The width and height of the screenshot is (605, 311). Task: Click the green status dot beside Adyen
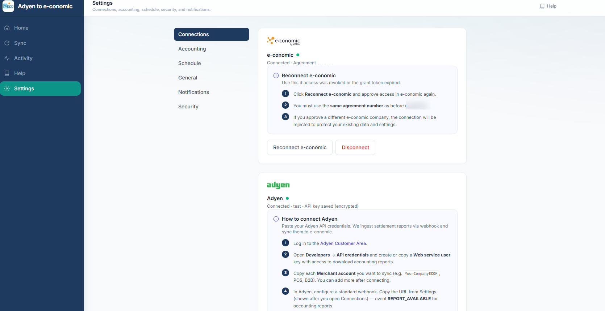[287, 198]
